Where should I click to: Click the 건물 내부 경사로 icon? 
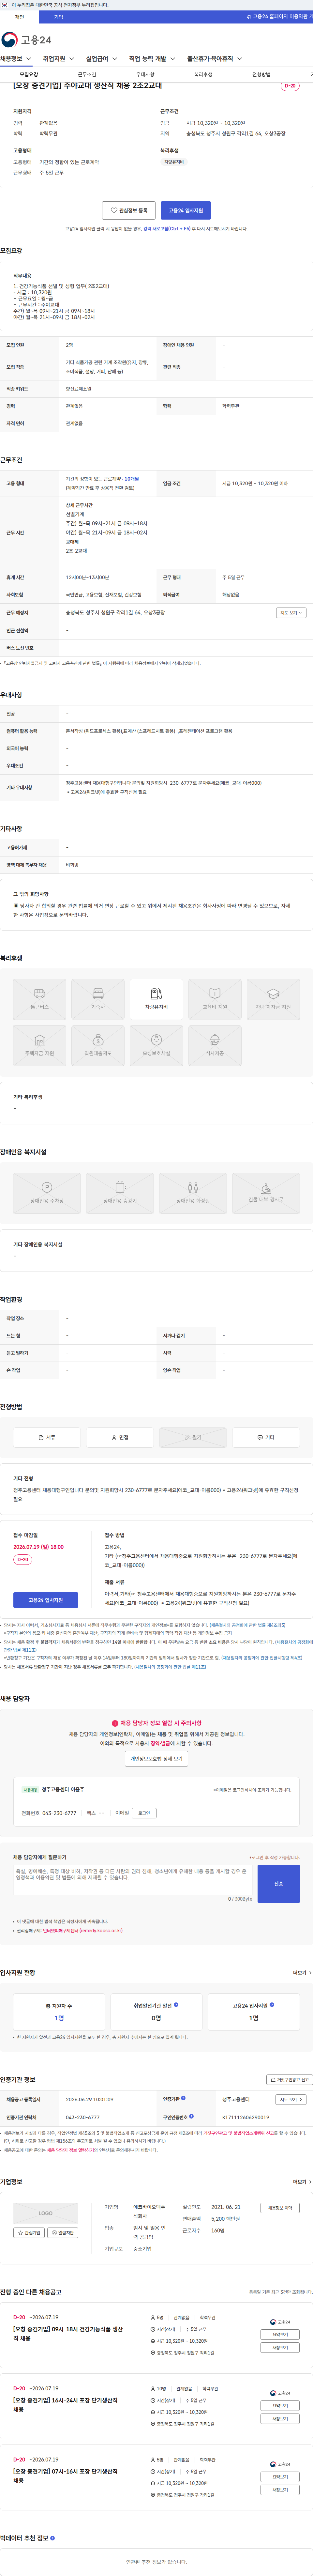click(x=266, y=1193)
